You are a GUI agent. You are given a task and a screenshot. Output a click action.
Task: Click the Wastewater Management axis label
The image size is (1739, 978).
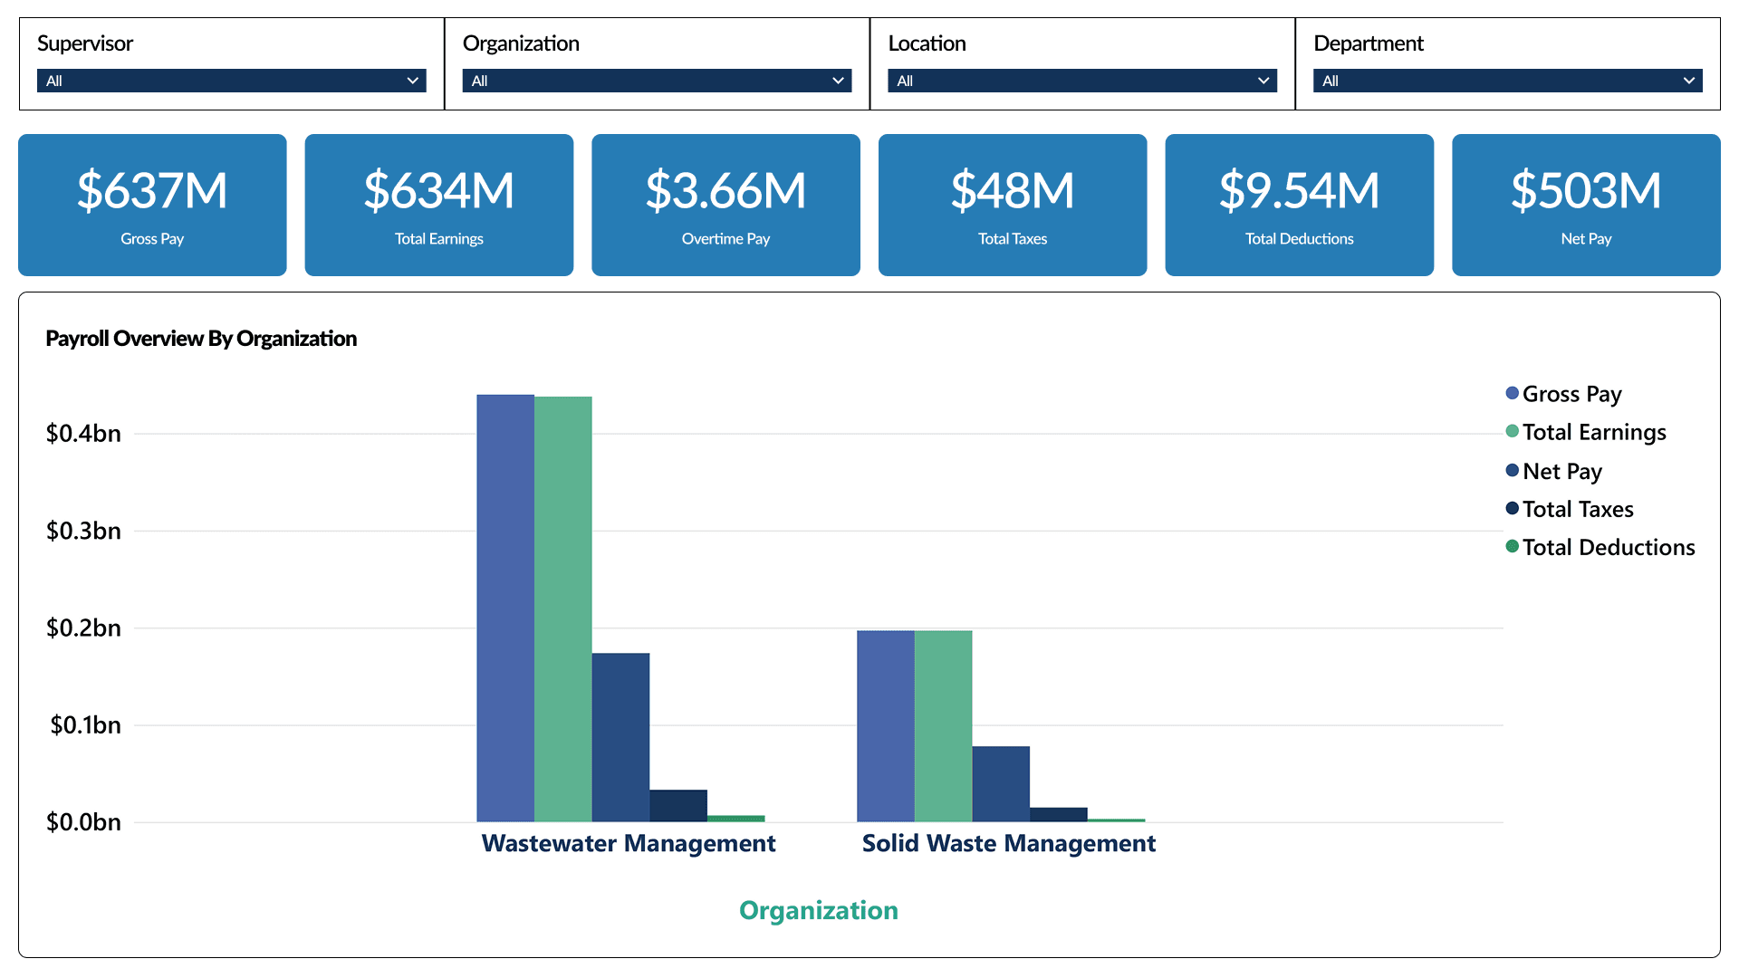629,843
